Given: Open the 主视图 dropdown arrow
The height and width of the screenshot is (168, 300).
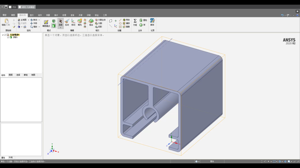Looking at the screenshot, I should (x=28, y=20).
